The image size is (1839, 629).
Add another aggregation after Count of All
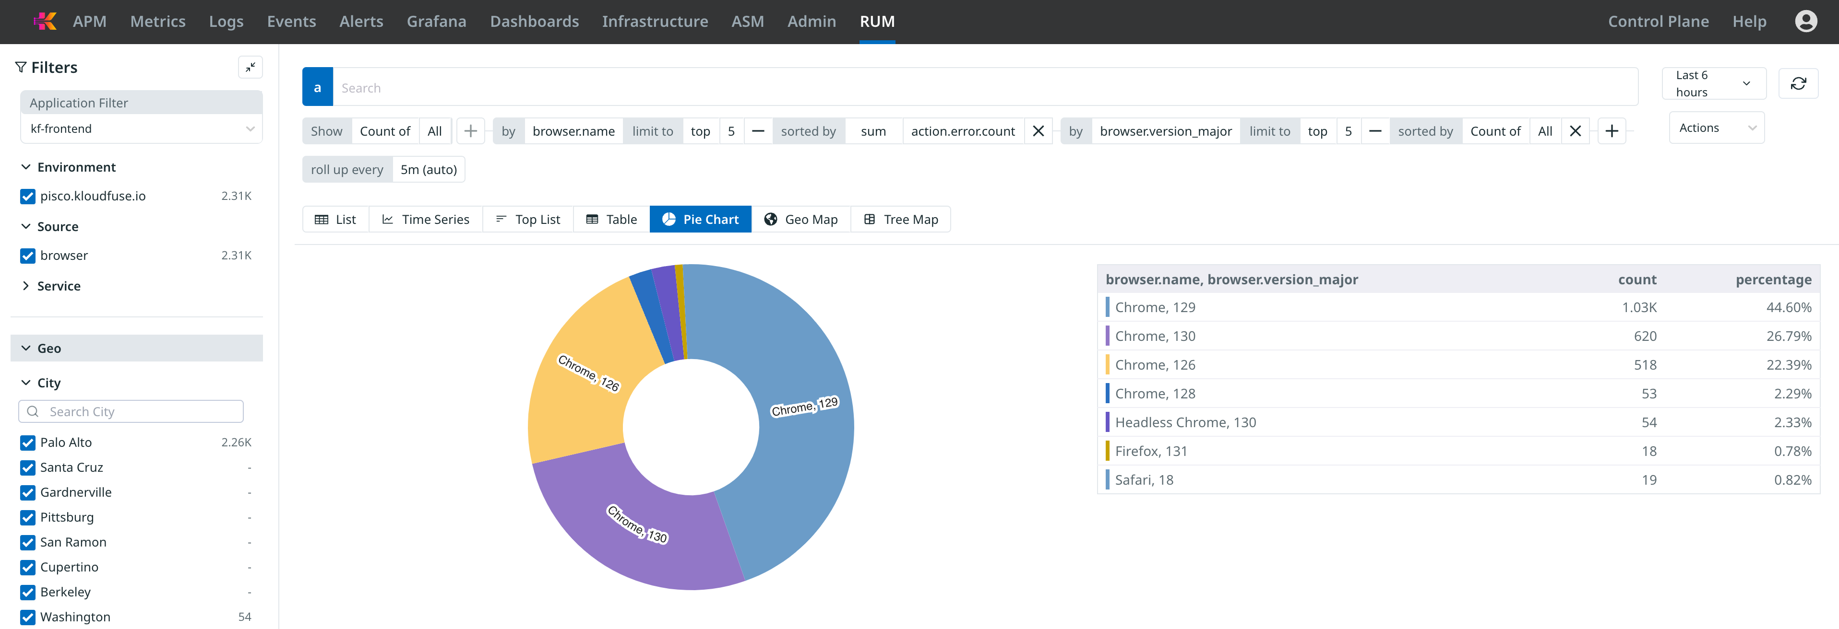tap(470, 131)
